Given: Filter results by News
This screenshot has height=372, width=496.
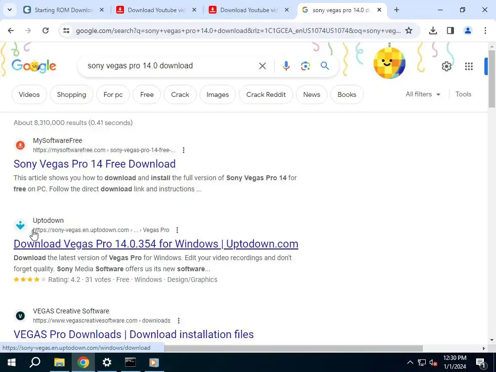Looking at the screenshot, I should pyautogui.click(x=311, y=94).
